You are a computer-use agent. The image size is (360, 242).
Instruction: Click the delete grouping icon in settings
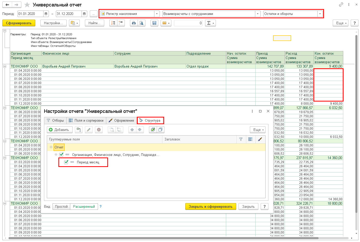pyautogui.click(x=99, y=130)
